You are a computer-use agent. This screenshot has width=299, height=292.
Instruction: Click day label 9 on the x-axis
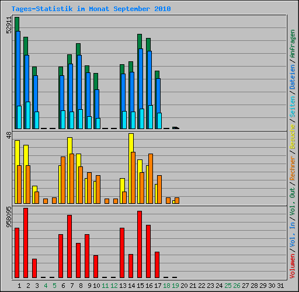89,286
